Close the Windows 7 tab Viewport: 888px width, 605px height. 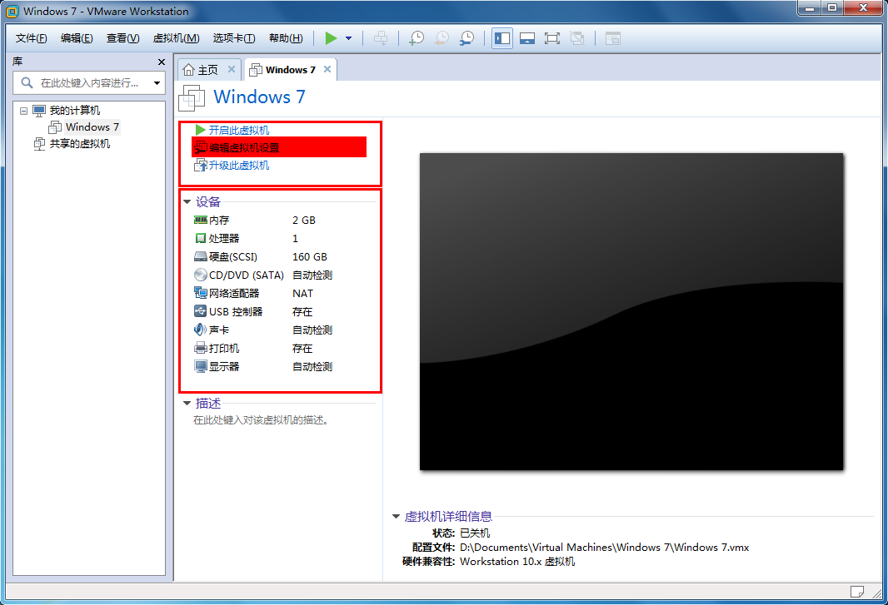(x=327, y=69)
